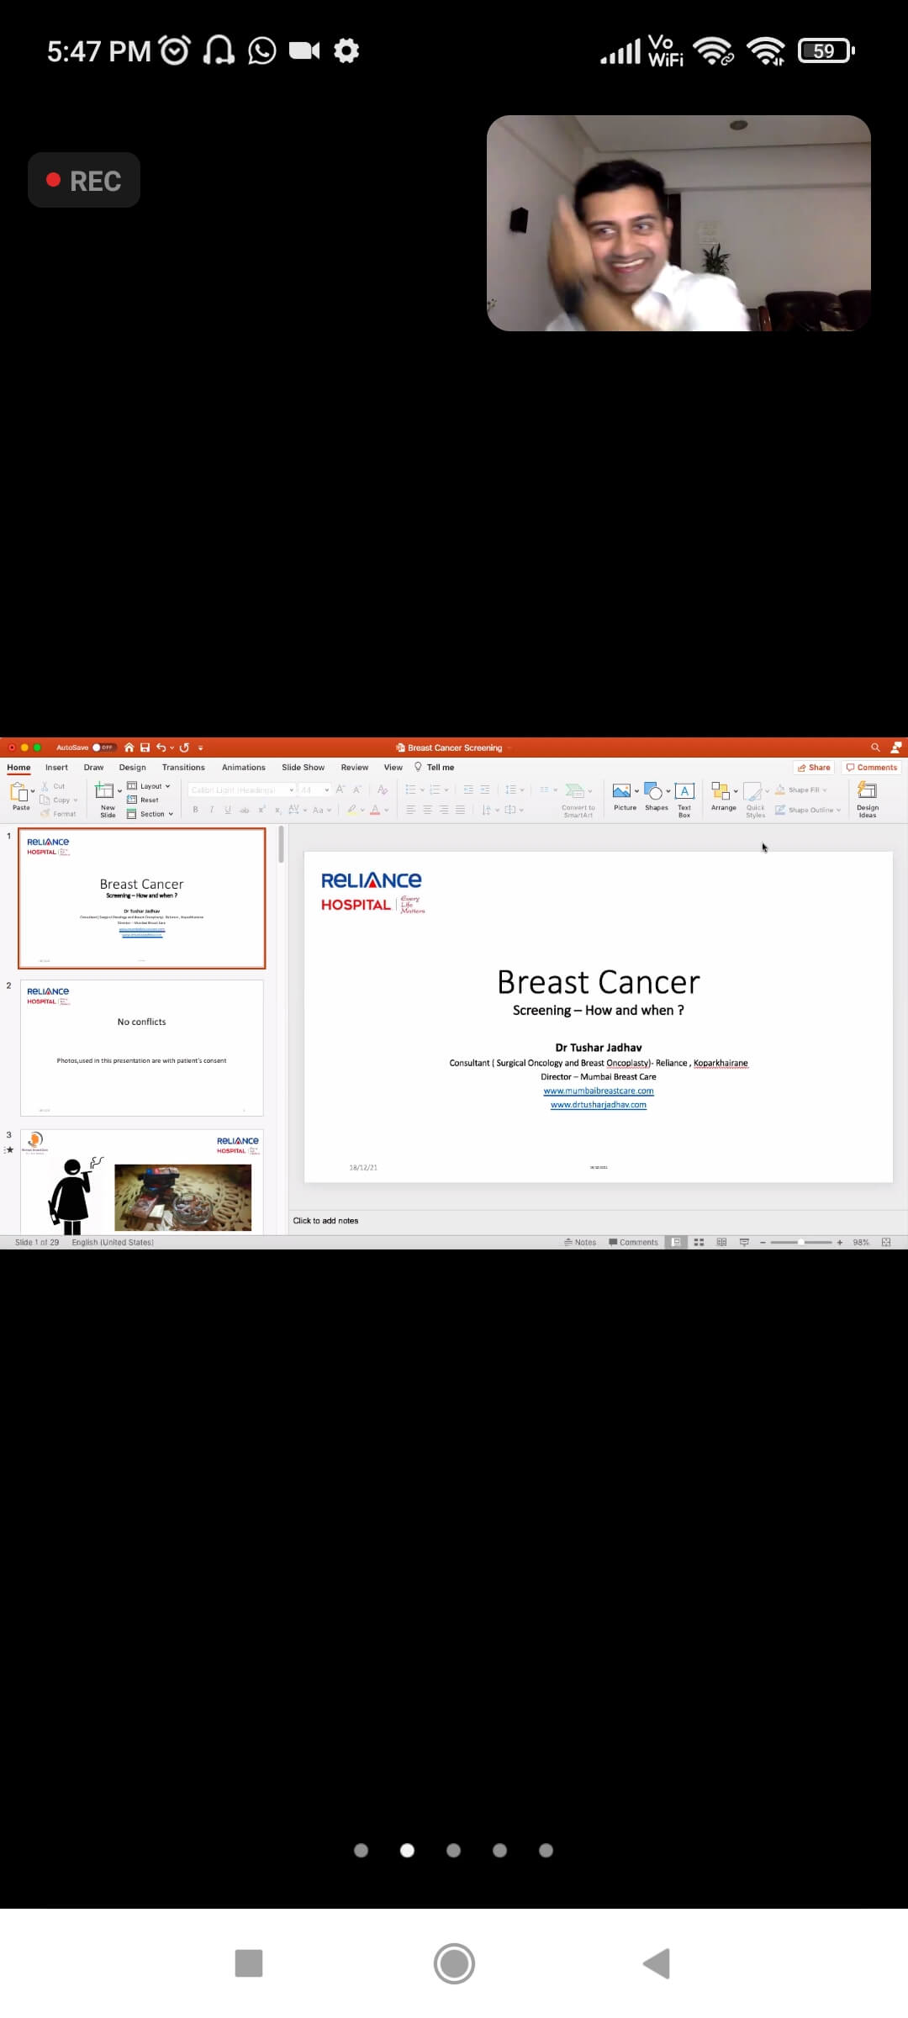The width and height of the screenshot is (908, 2018).
Task: Click the Save icon in title bar
Action: point(145,748)
